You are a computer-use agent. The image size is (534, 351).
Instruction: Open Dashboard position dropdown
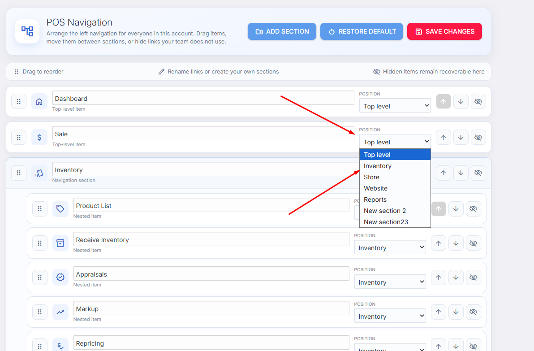395,106
